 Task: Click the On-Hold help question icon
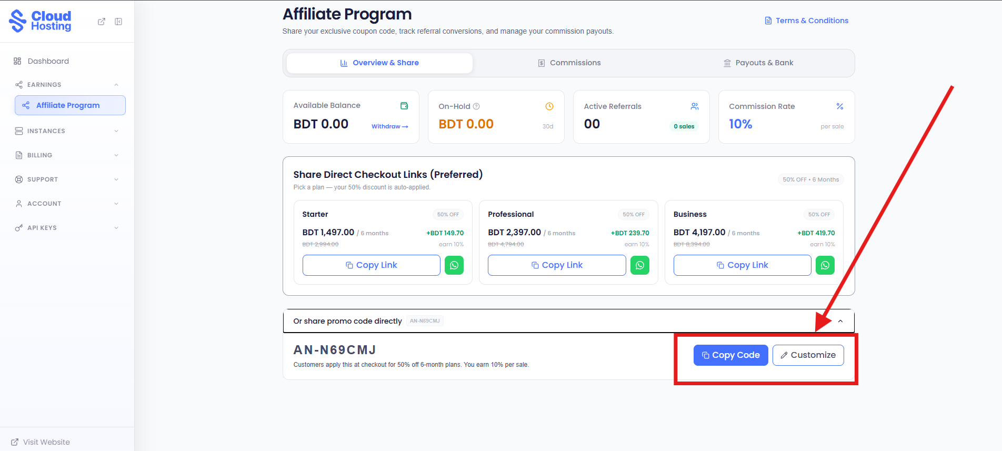476,106
